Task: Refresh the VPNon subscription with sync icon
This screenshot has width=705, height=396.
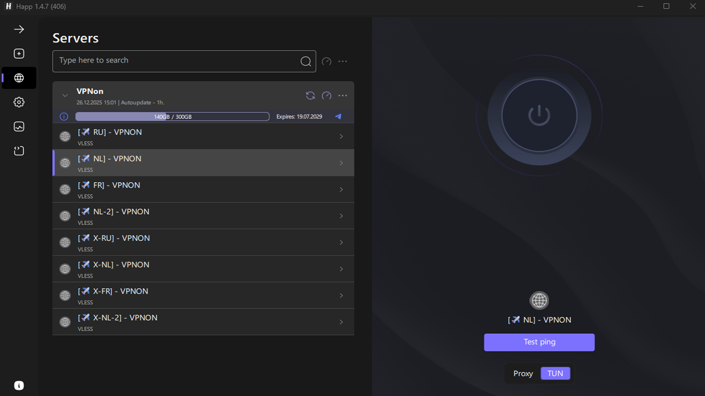Action: (x=310, y=96)
